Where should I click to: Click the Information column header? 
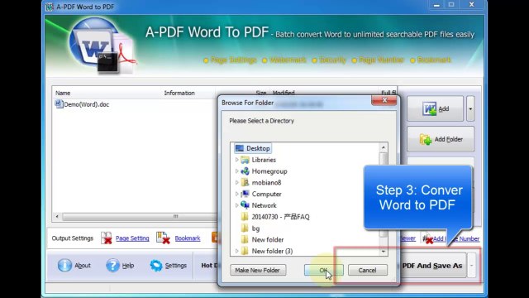[x=179, y=93]
